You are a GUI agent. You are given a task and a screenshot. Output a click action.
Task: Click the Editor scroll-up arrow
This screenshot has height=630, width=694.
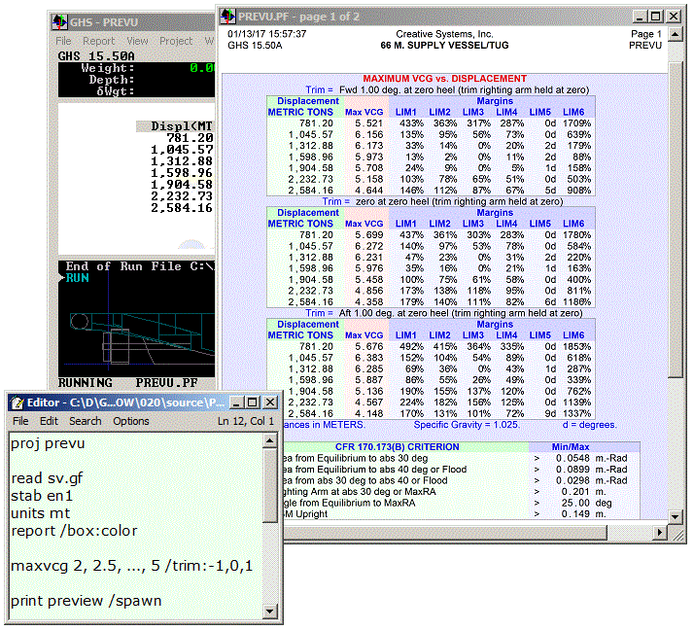(x=269, y=440)
